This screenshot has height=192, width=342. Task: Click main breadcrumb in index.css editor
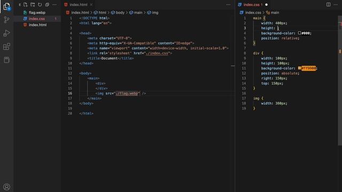(275, 13)
